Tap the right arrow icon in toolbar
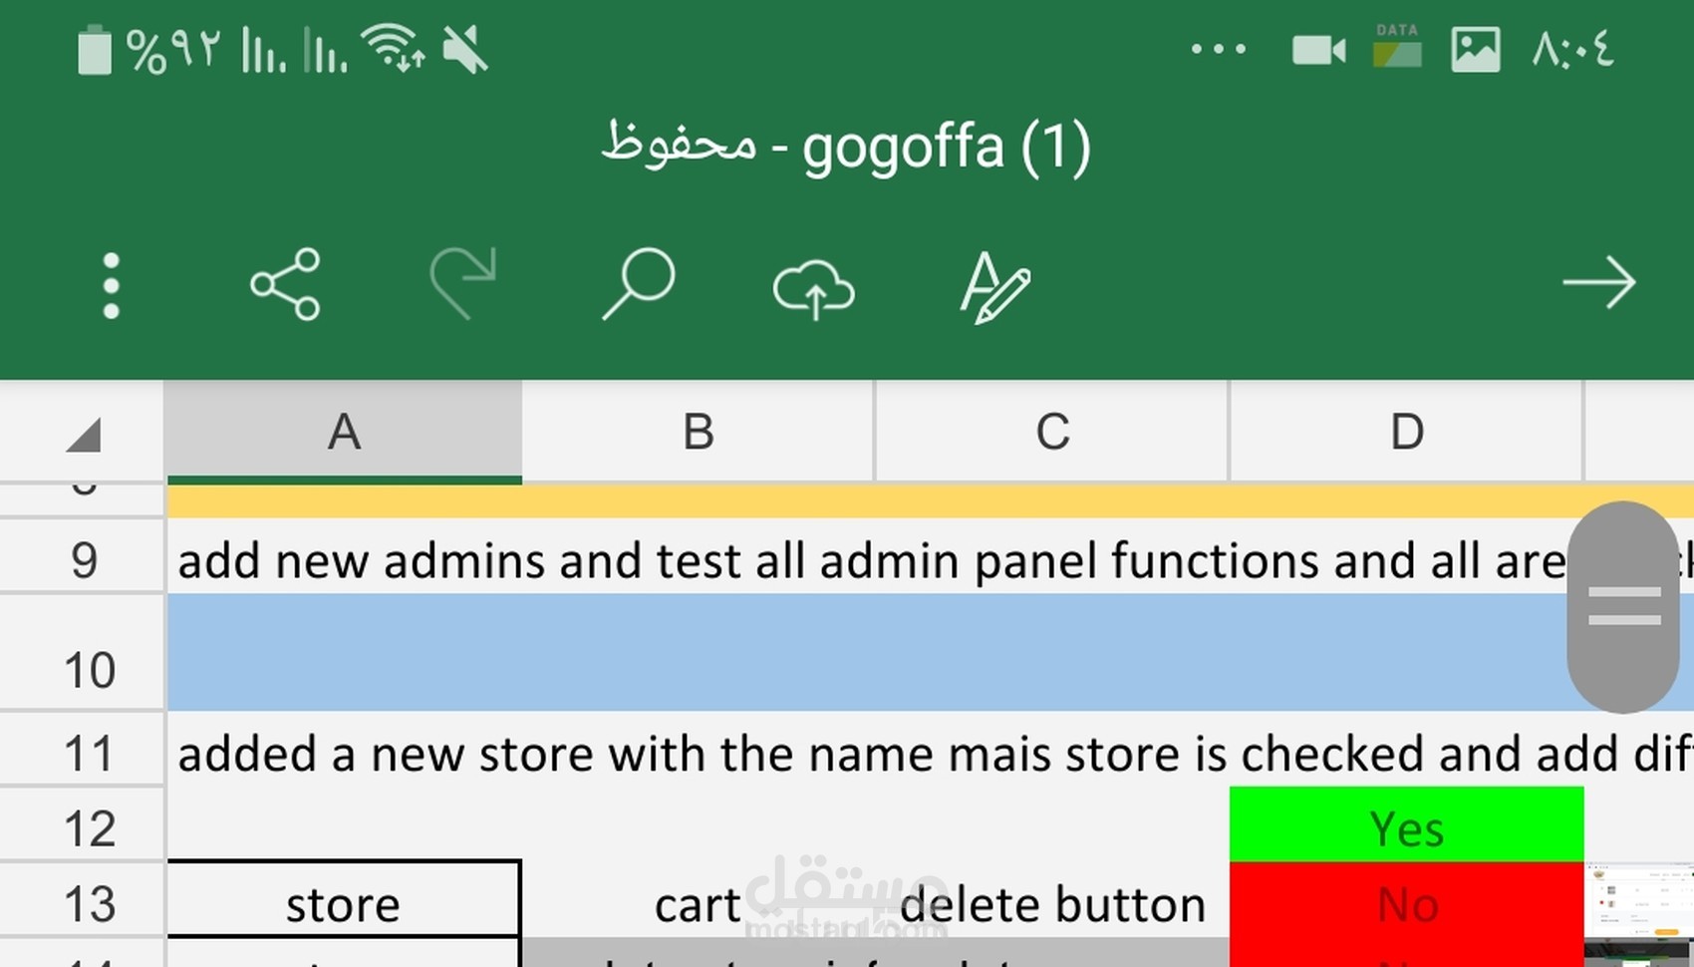1694x967 pixels. tap(1598, 284)
